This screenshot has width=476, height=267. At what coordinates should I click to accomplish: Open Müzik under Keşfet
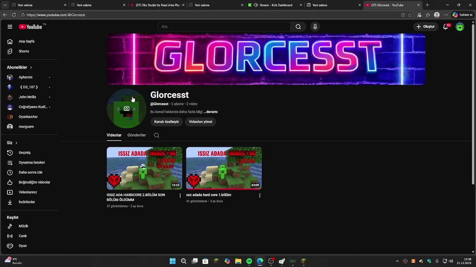[x=29, y=226]
